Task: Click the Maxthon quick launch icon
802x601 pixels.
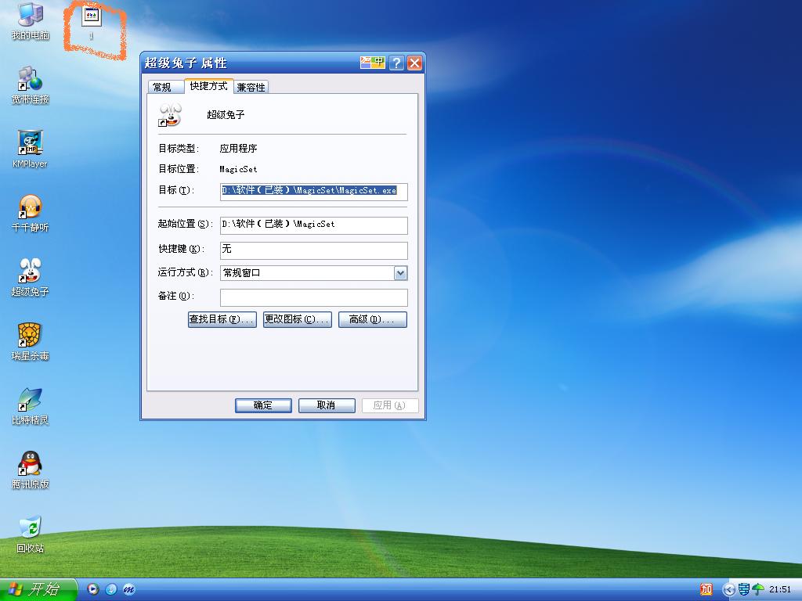Action: pos(129,589)
